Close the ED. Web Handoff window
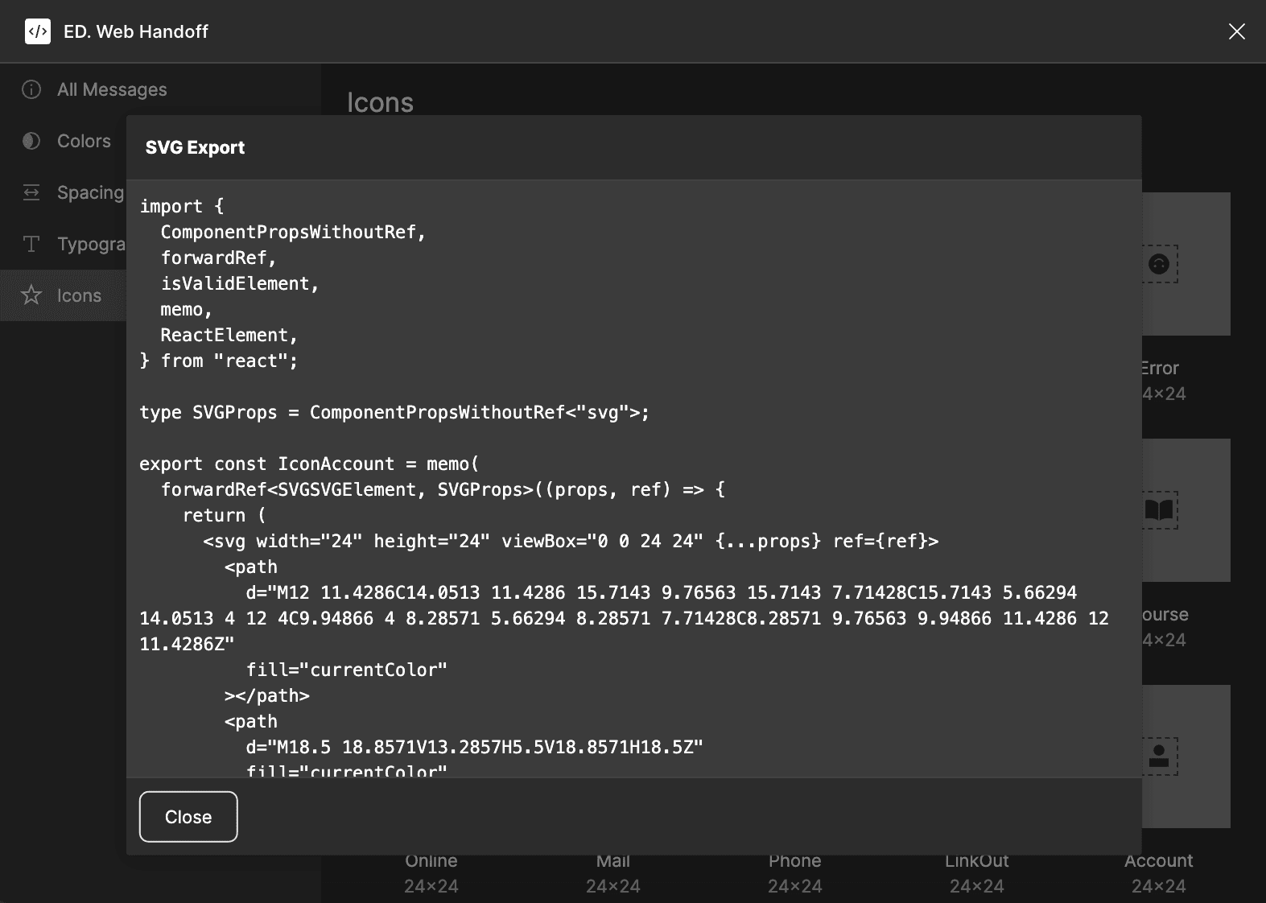Viewport: 1266px width, 903px height. point(1236,31)
